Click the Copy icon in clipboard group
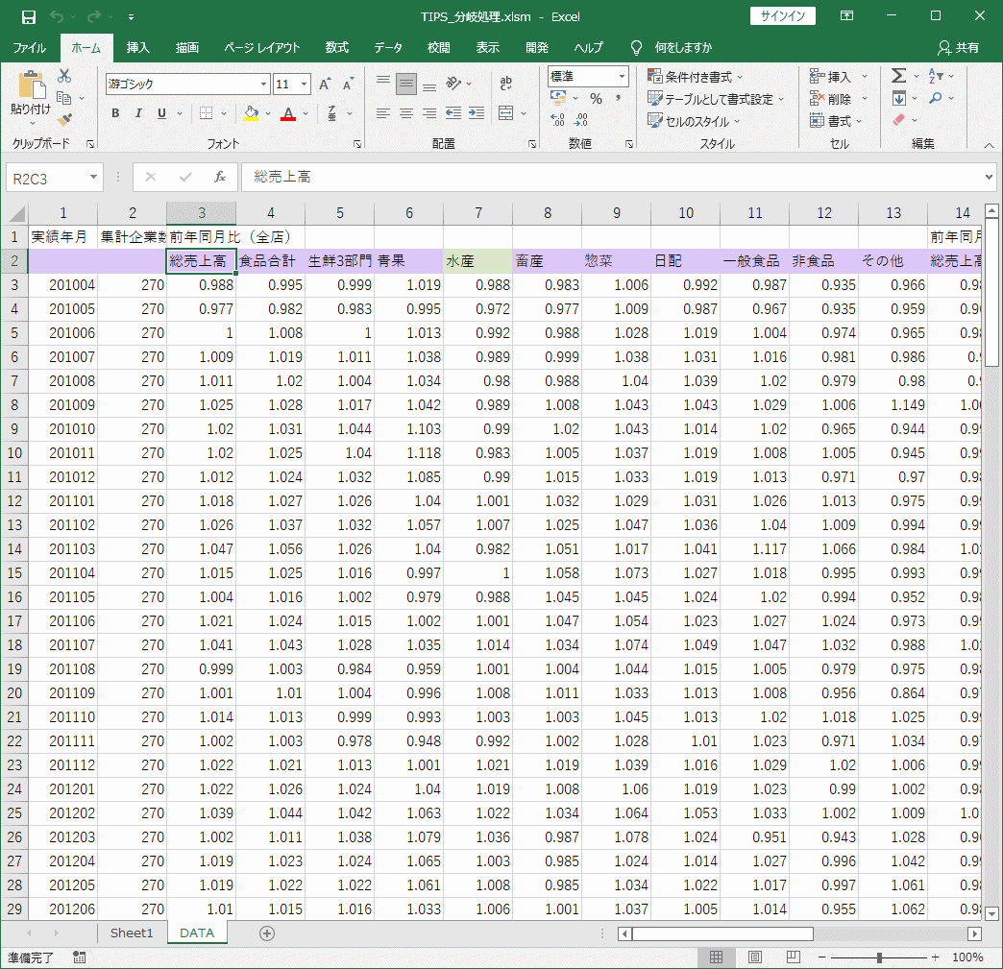 click(x=63, y=98)
